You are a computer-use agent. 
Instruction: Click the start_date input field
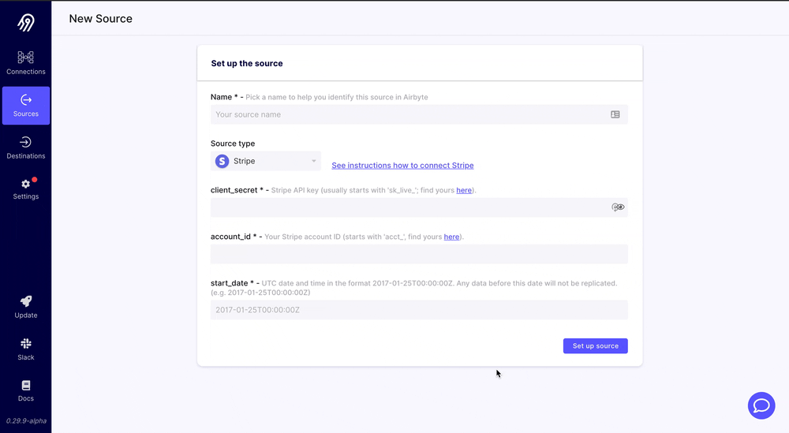419,310
